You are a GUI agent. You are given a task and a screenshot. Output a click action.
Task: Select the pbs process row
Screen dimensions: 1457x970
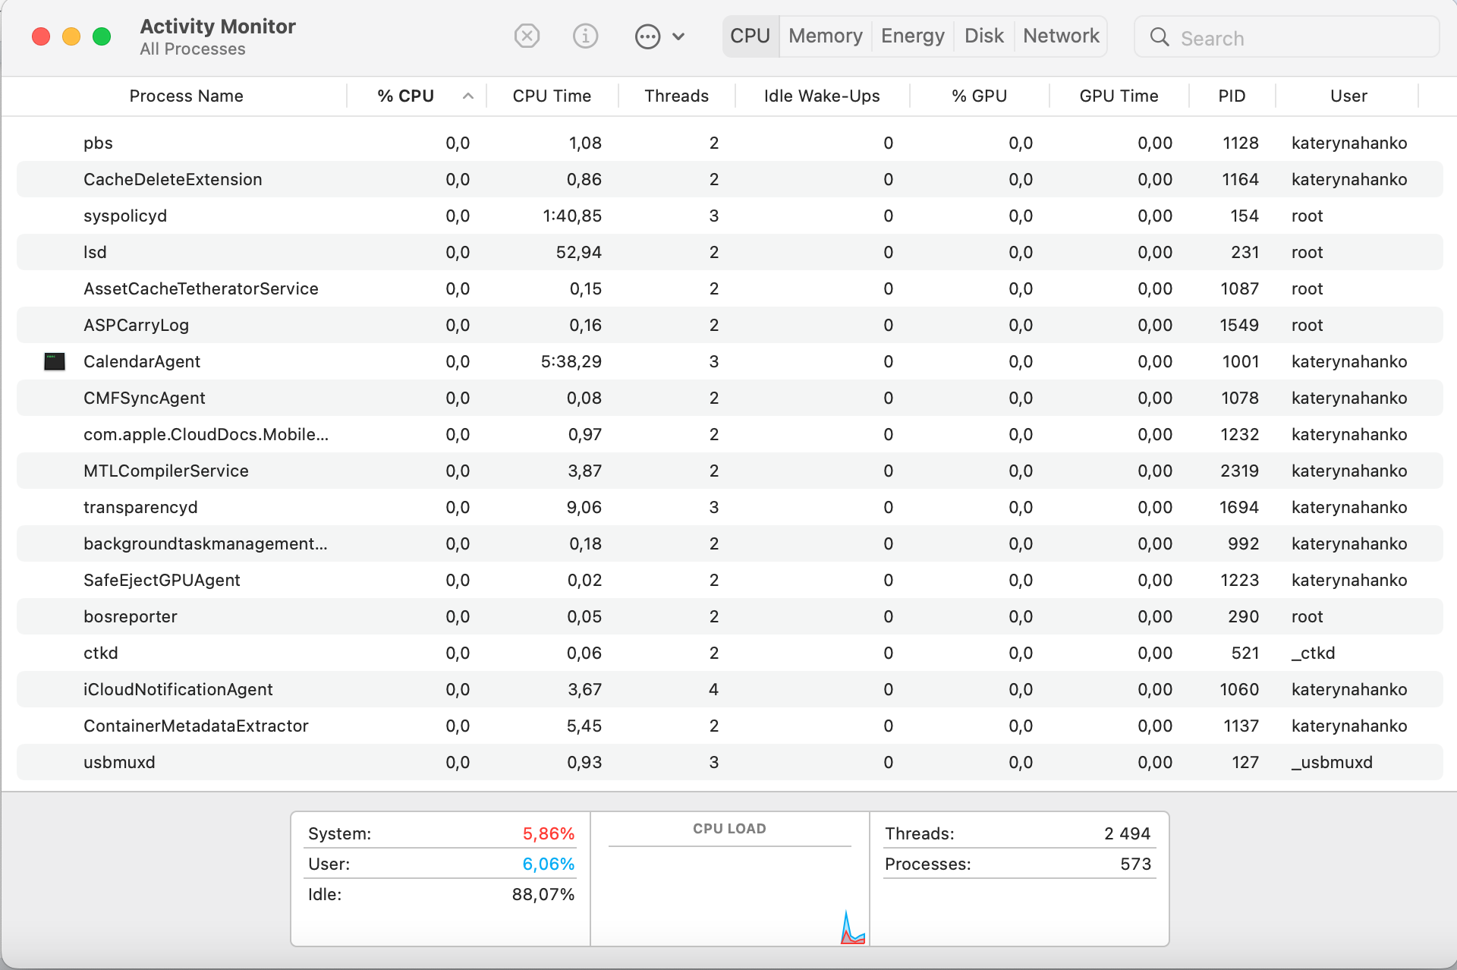pyautogui.click(x=729, y=143)
